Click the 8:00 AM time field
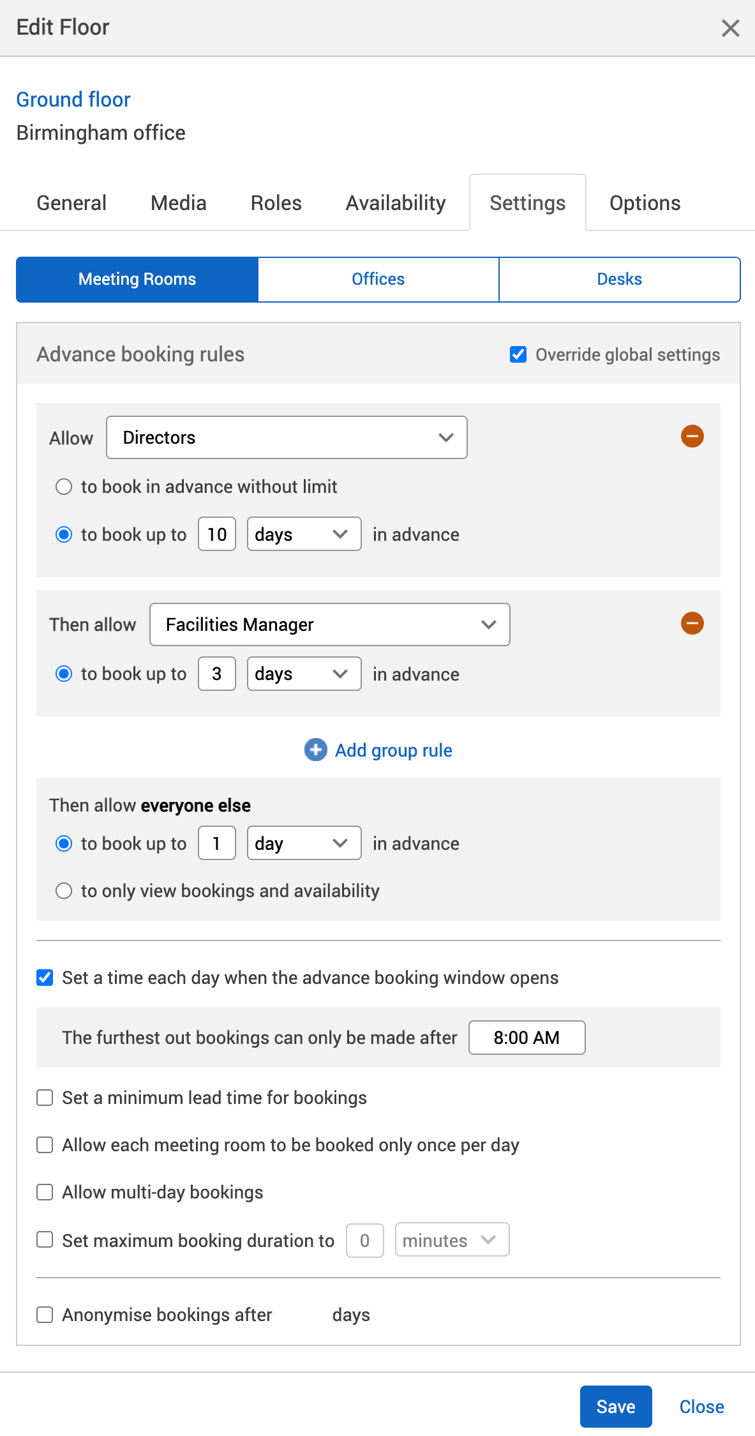755x1436 pixels. pos(527,1038)
